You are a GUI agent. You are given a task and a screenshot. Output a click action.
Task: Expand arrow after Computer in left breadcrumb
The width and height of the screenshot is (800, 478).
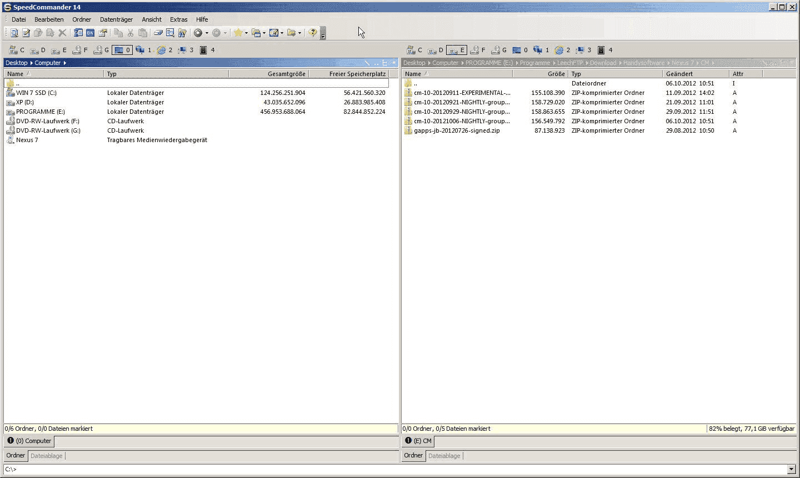64,63
